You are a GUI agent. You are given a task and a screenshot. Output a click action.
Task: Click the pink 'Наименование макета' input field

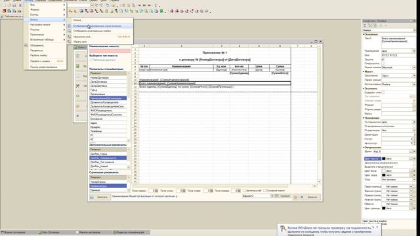(x=110, y=51)
